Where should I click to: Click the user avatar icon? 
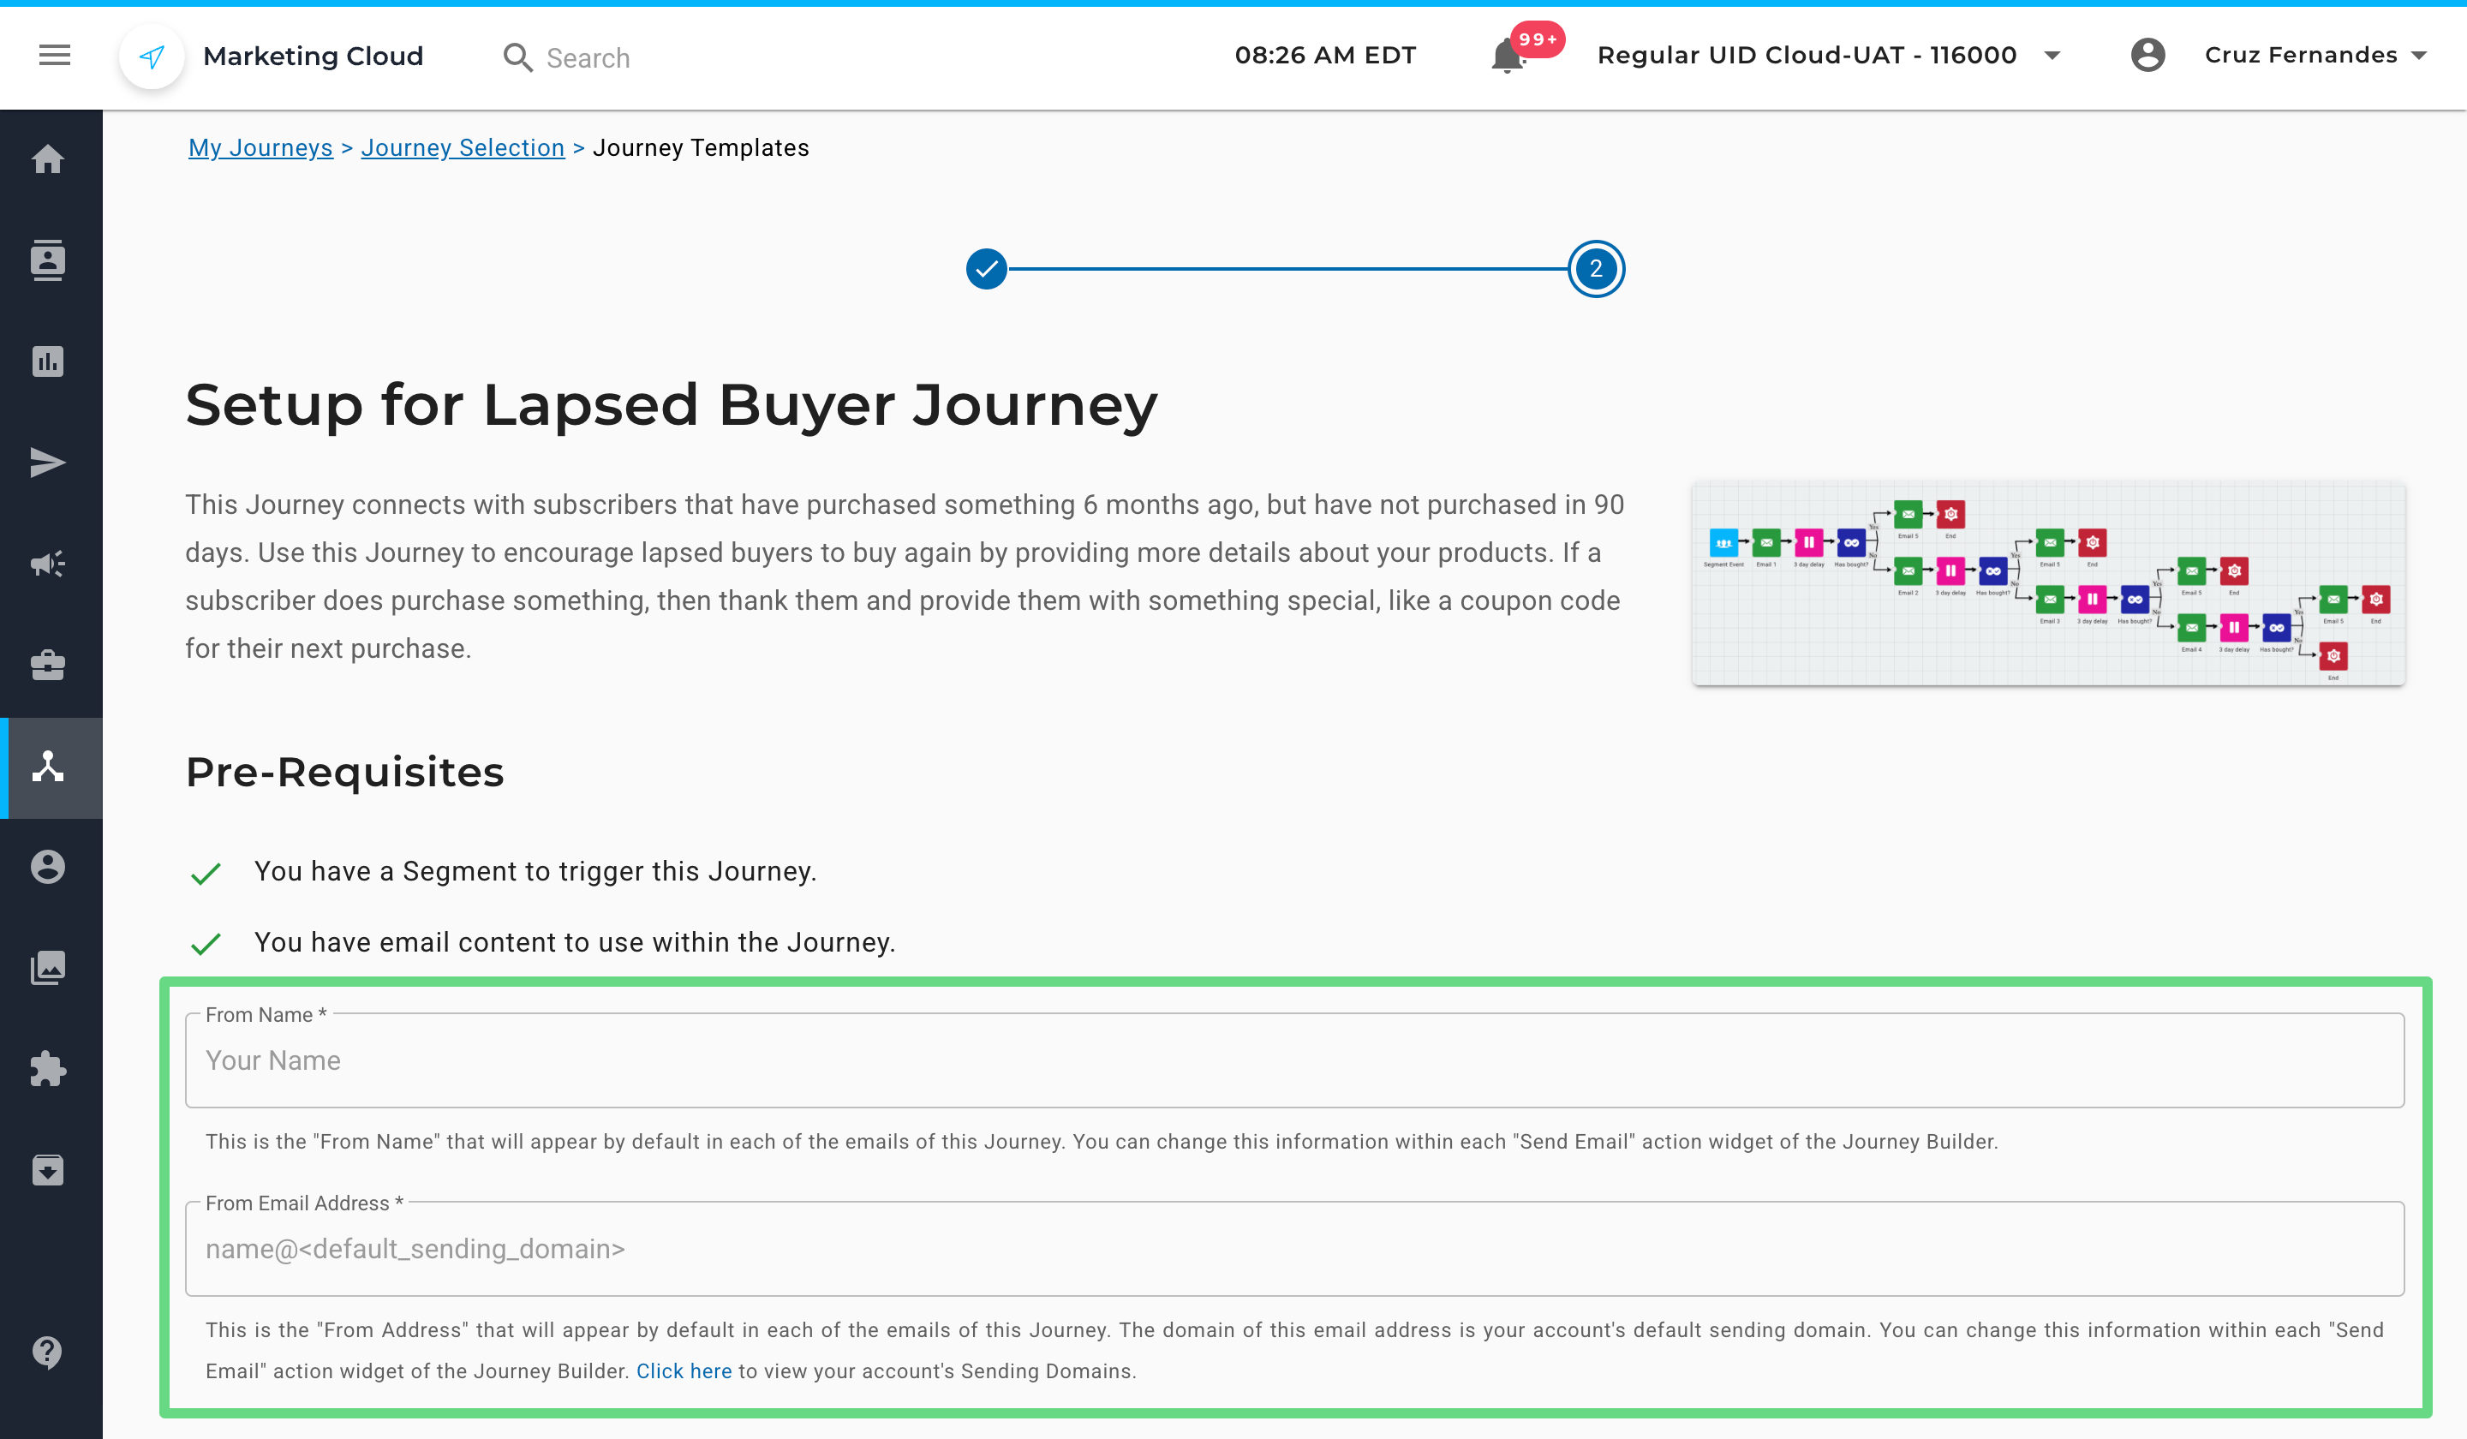pyautogui.click(x=2147, y=55)
